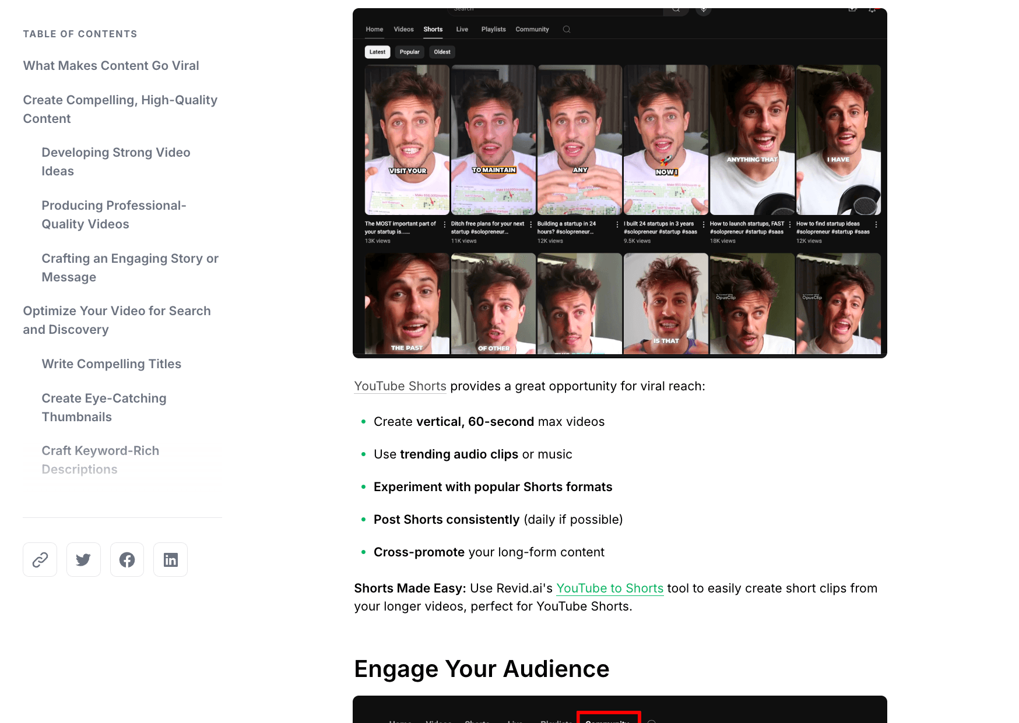
Task: Share the article on Facebook
Action: pyautogui.click(x=127, y=560)
